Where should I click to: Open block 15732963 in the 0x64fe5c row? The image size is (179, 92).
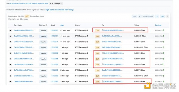tap(54, 76)
